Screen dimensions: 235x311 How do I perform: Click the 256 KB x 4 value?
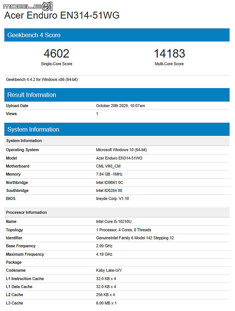(x=105, y=295)
